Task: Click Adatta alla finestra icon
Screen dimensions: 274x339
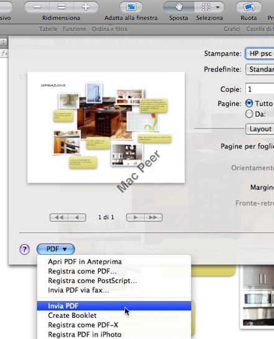Action: coord(131,7)
